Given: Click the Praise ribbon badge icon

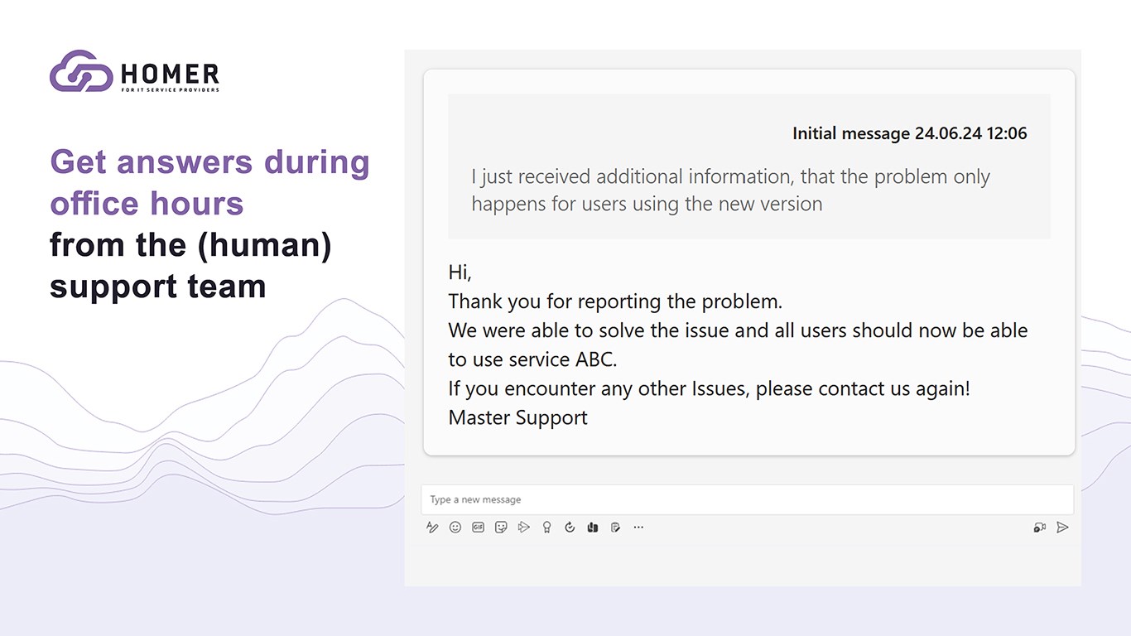Looking at the screenshot, I should (x=546, y=527).
